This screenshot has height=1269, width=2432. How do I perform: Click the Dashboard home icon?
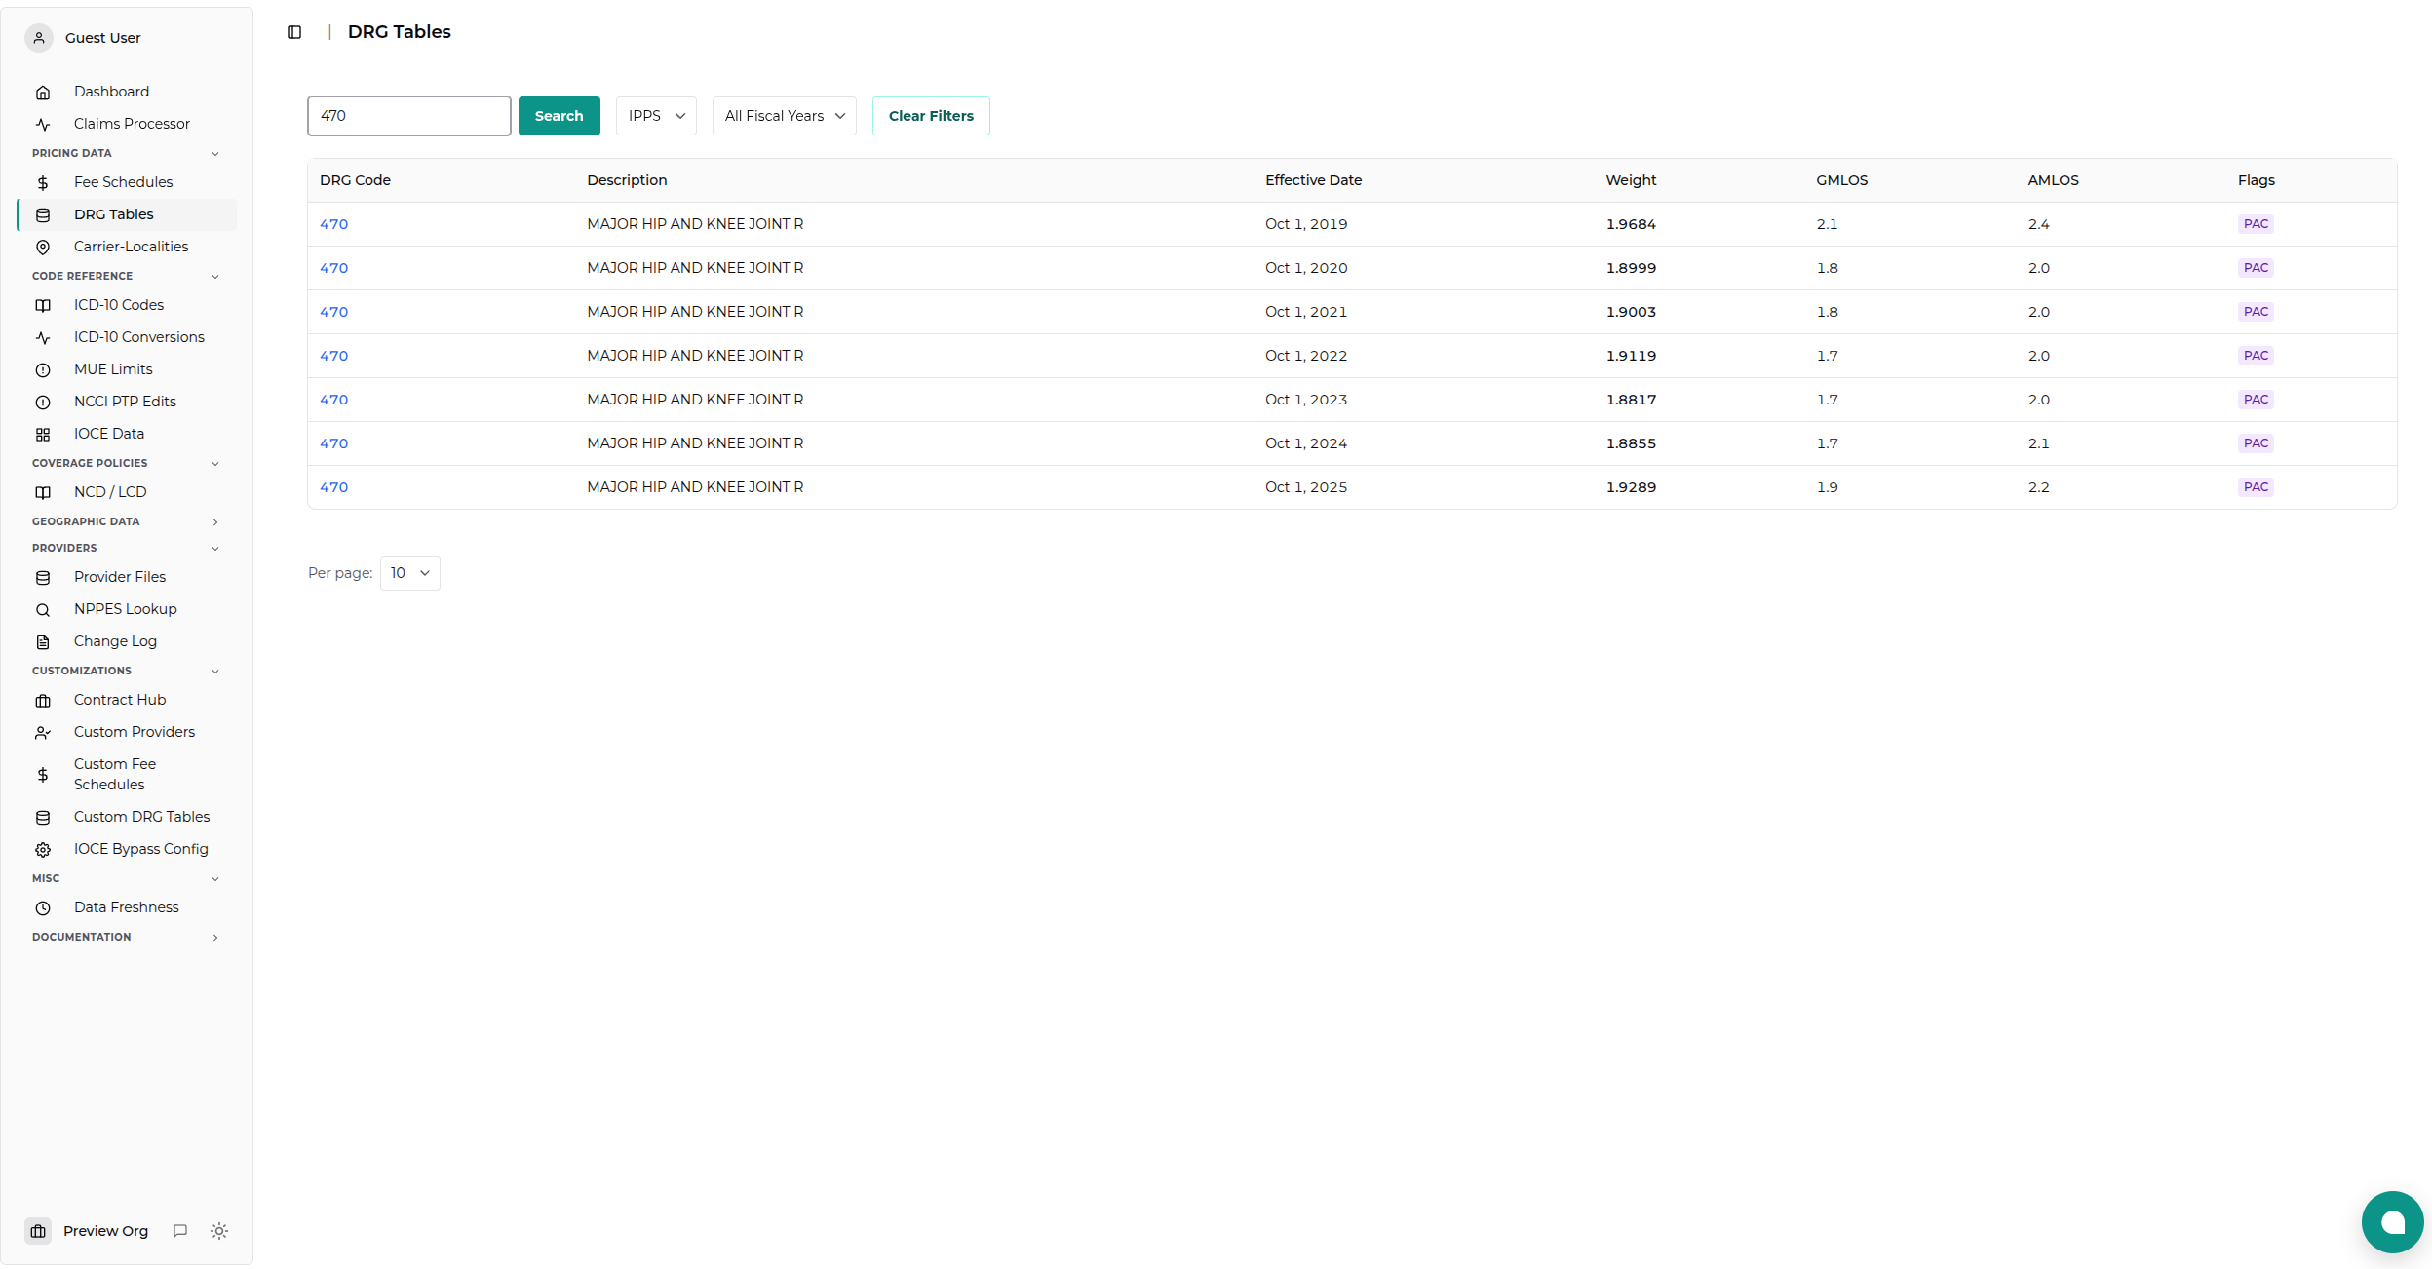click(43, 93)
